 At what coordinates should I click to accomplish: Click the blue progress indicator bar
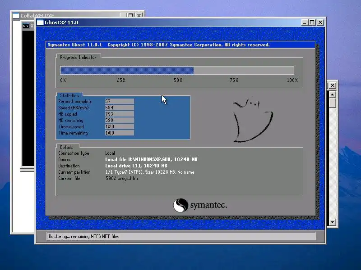click(127, 70)
